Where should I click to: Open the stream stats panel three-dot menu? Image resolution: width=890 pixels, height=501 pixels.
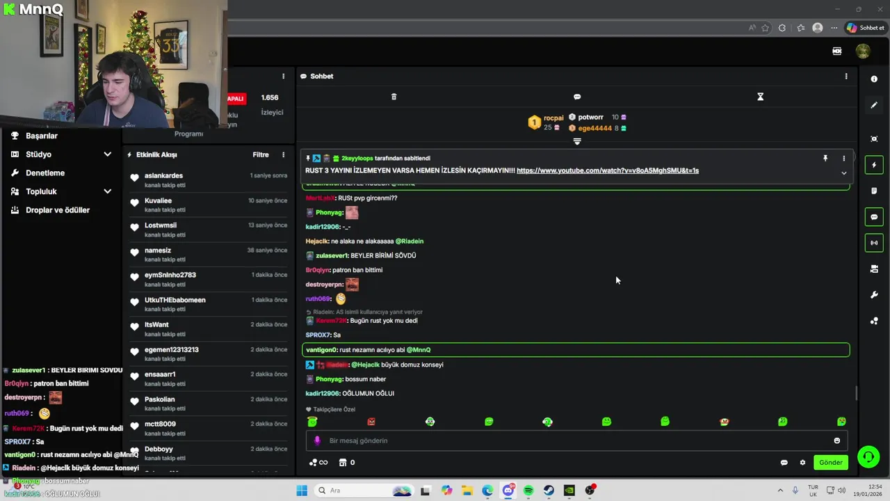(283, 76)
